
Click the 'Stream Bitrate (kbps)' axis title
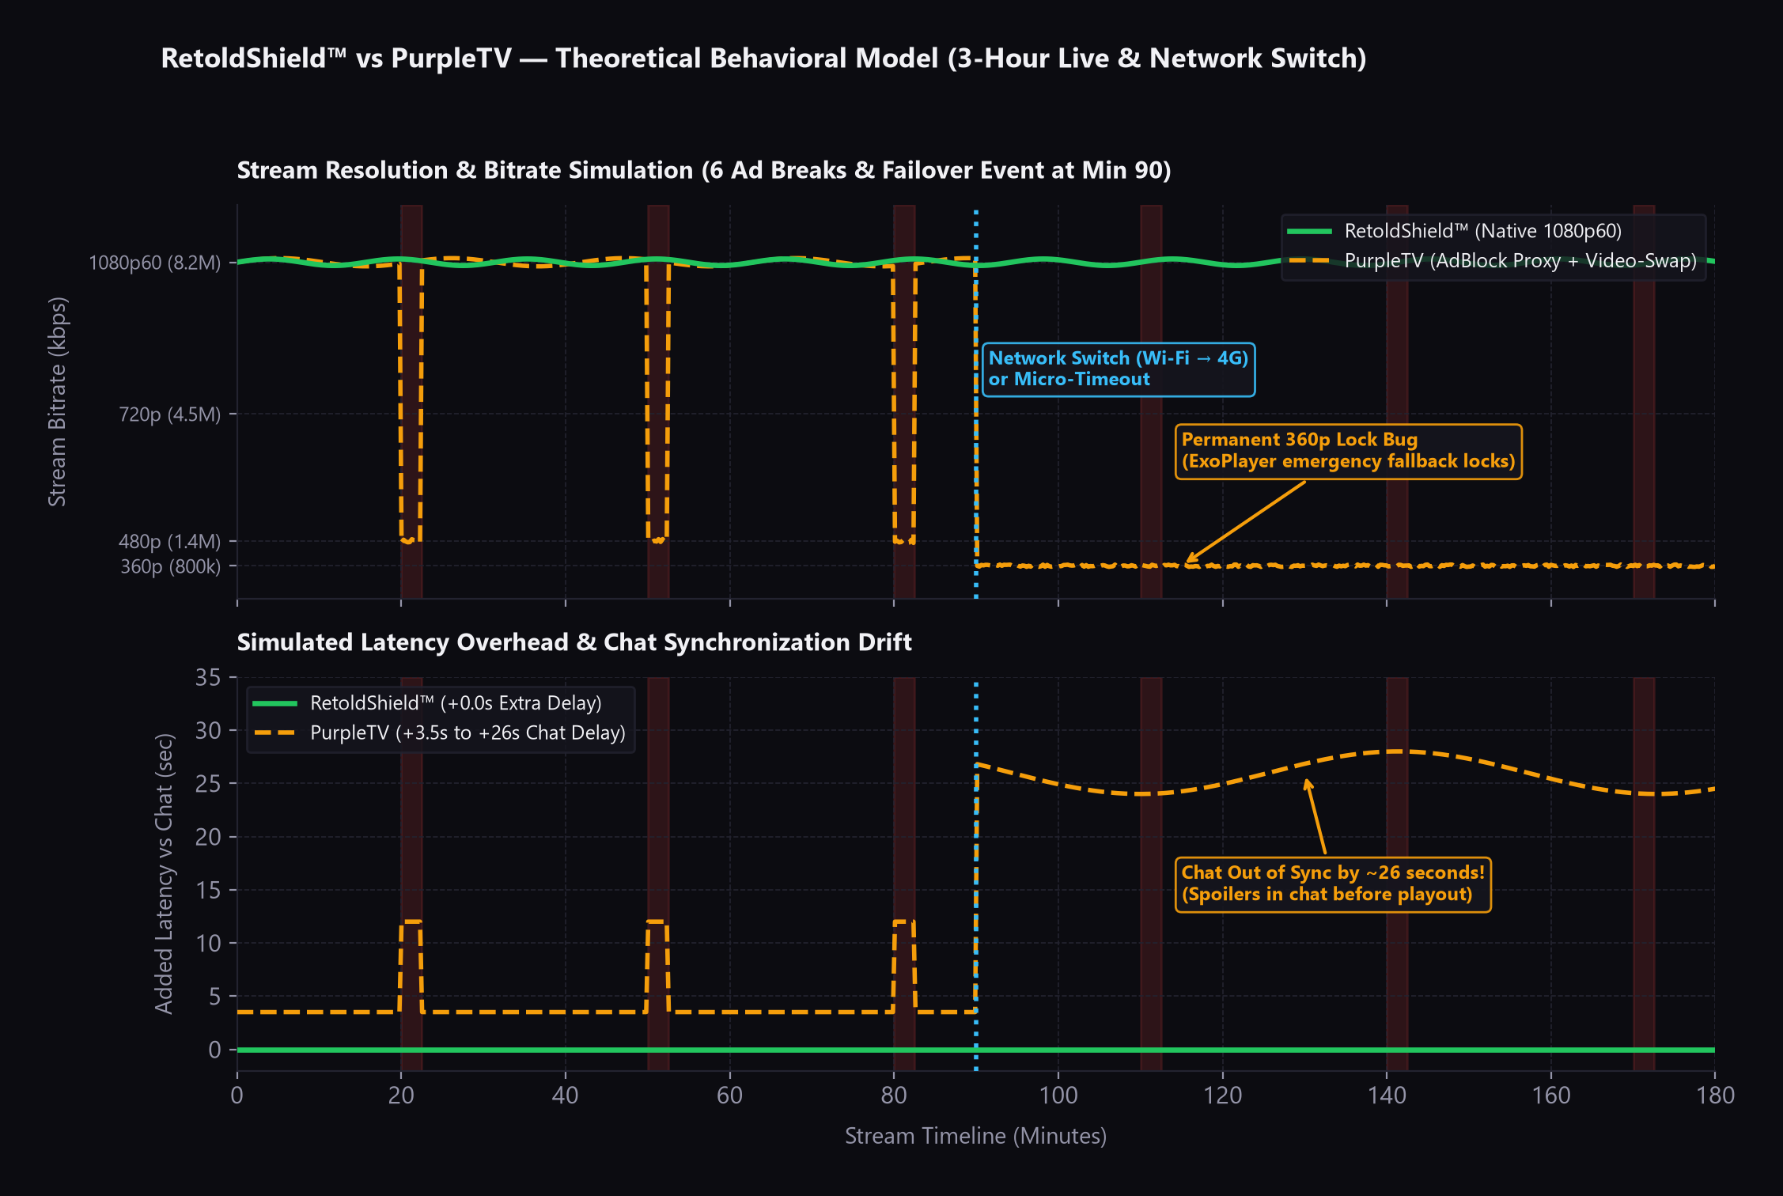[x=57, y=402]
